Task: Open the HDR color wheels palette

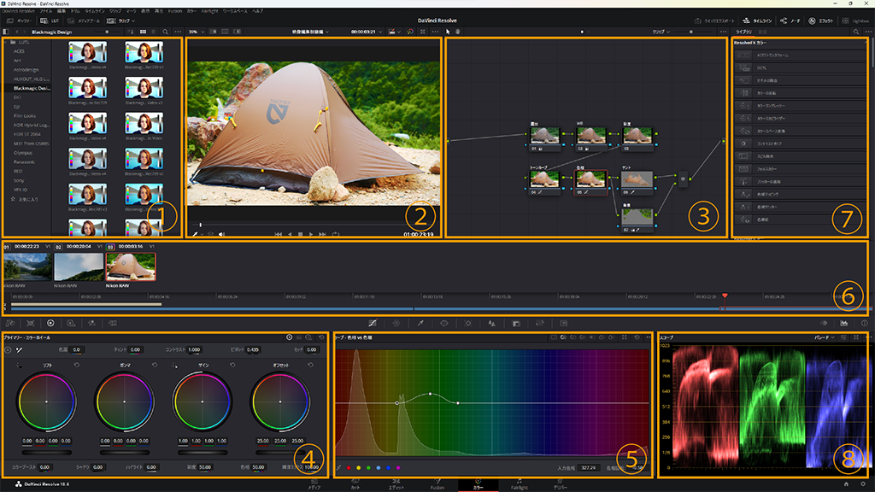Action: pyautogui.click(x=71, y=323)
